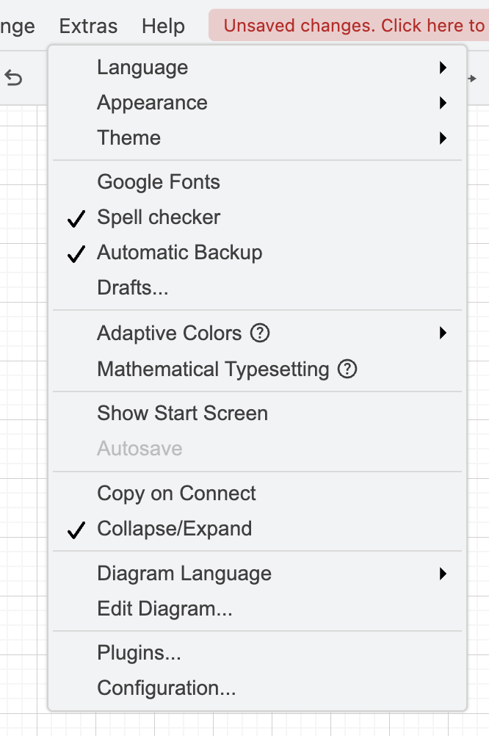Disable the Spell checker option
Image resolution: width=489 pixels, height=736 pixels.
(x=158, y=217)
